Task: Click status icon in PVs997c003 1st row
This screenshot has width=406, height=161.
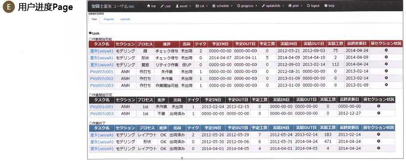Action: tap(379, 113)
